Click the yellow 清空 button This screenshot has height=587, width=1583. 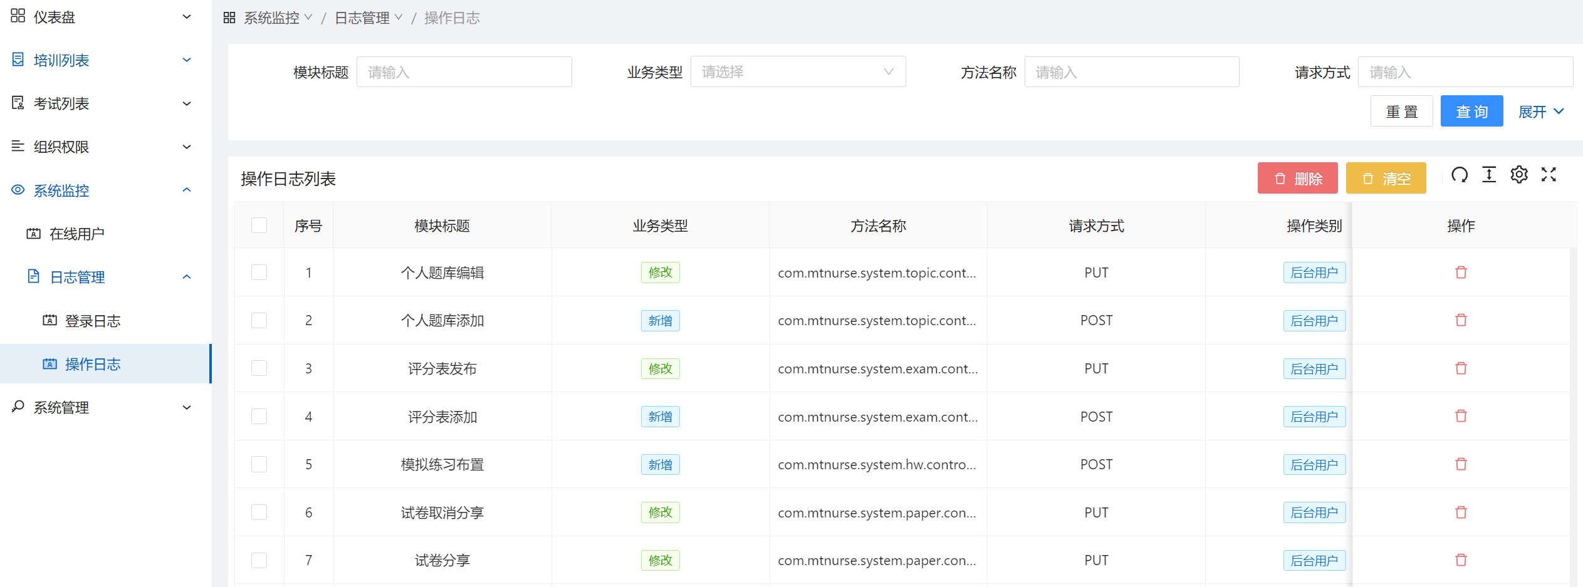(x=1386, y=179)
